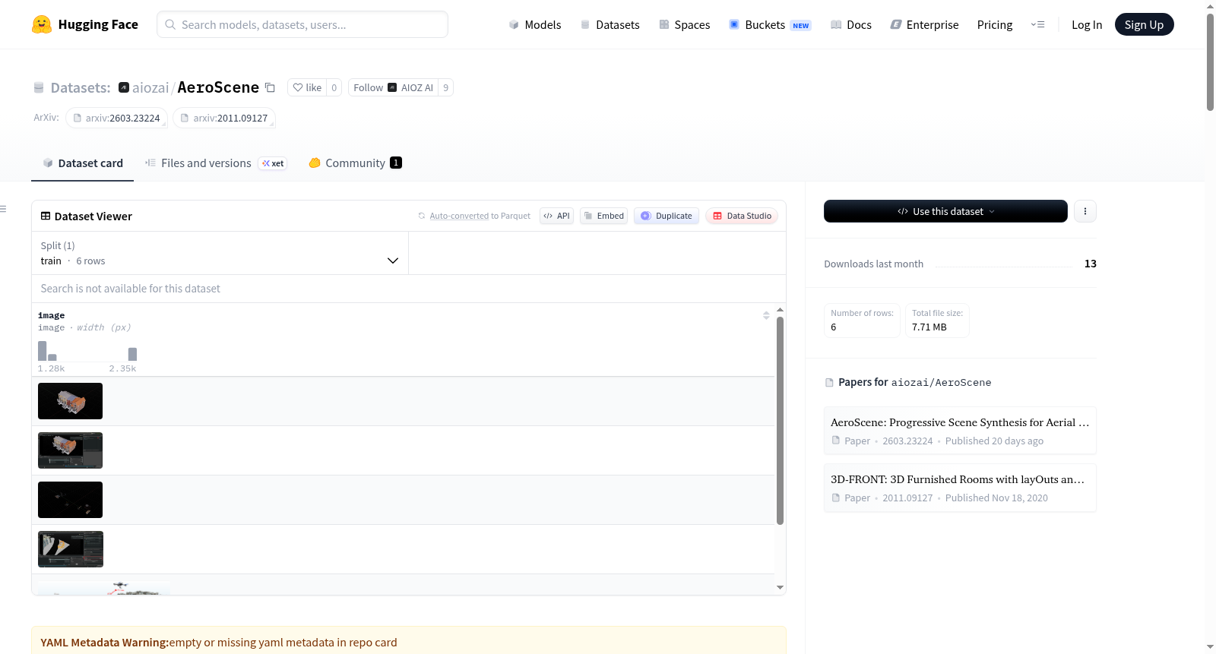
Task: Click the Number of rows 6 box
Action: (x=862, y=321)
